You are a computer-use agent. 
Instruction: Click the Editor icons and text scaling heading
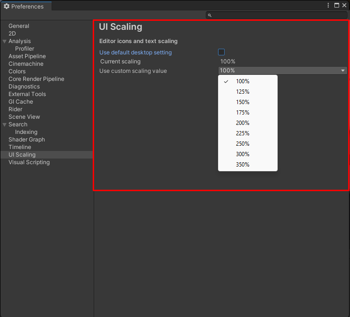point(139,41)
